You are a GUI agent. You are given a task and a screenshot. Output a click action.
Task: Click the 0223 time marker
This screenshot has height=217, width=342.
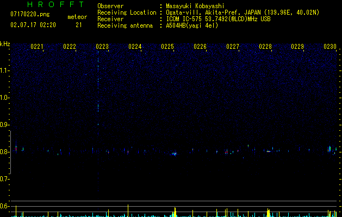102,47
